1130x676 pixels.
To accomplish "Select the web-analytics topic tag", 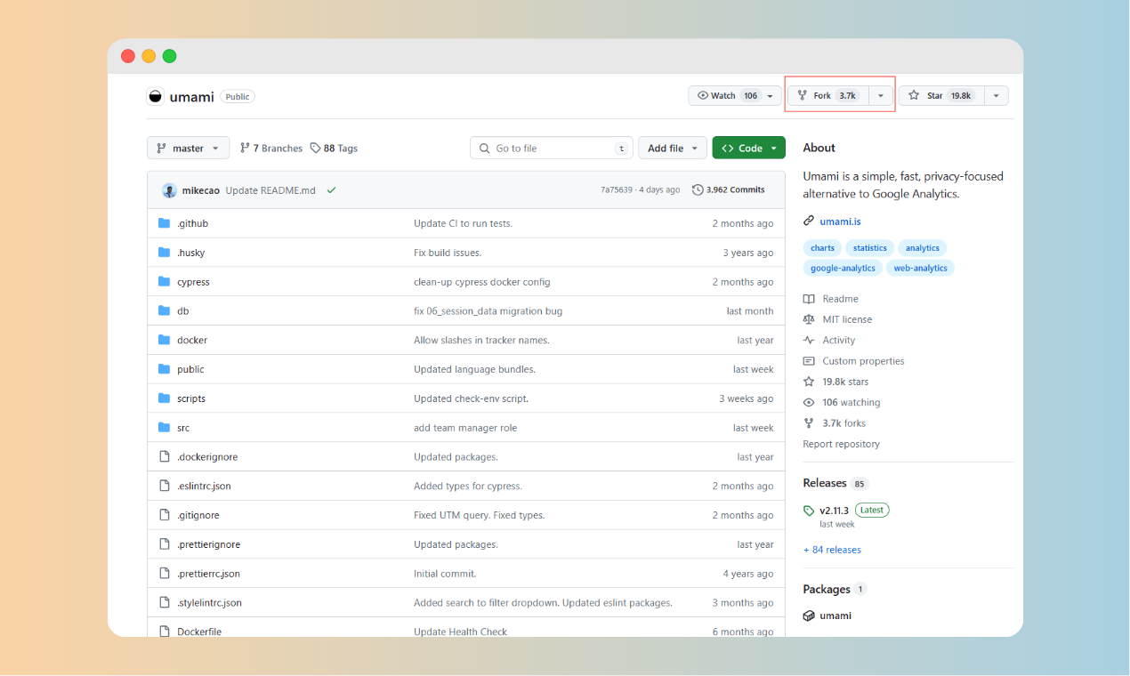I will (x=920, y=268).
